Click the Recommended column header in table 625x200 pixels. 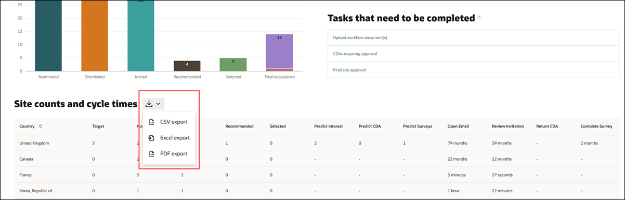pyautogui.click(x=239, y=126)
